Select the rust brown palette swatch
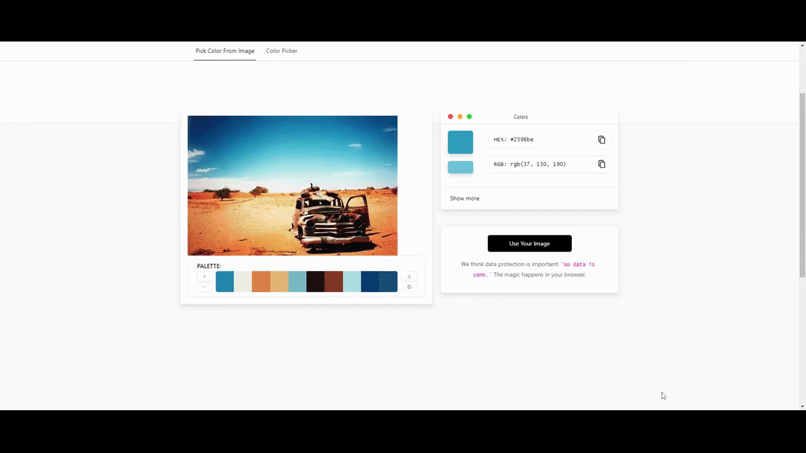The height and width of the screenshot is (453, 806). point(334,282)
